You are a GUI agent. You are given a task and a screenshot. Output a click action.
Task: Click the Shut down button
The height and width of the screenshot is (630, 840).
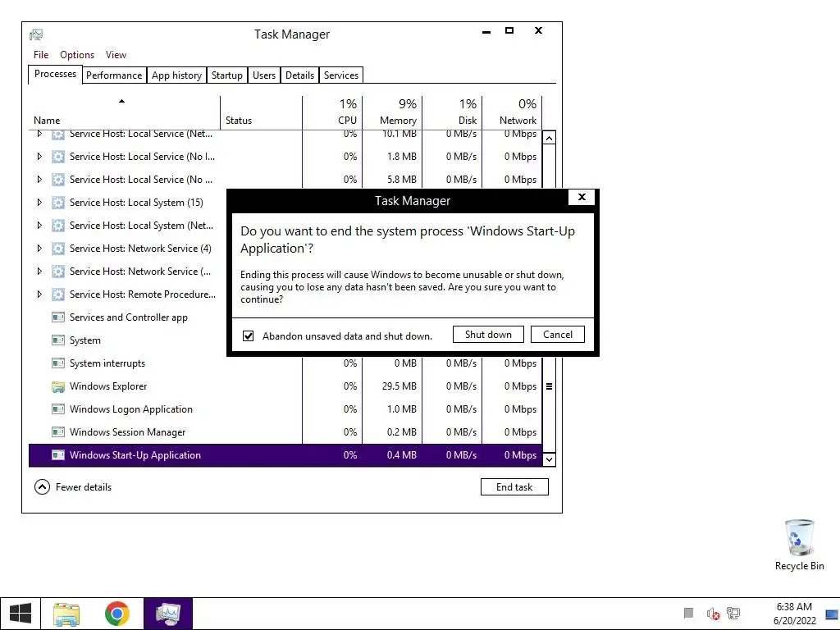488,335
